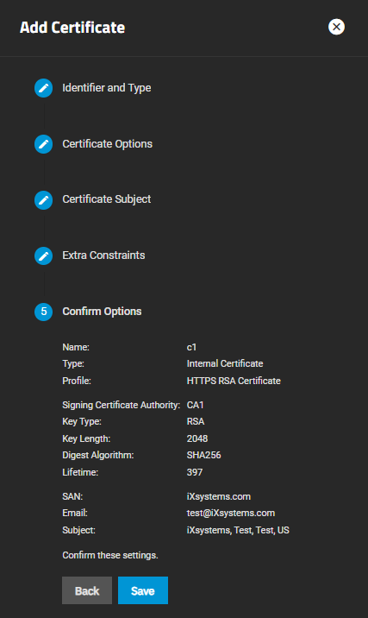Click the Signing Certificate Authority label

(122, 405)
